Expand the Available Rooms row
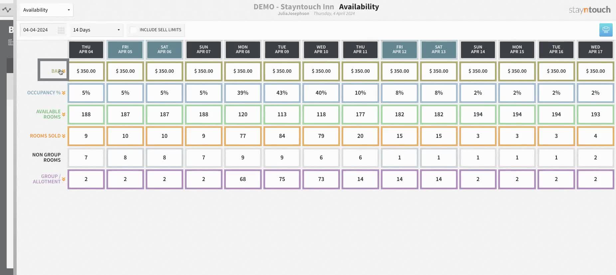The image size is (616, 275). click(64, 114)
